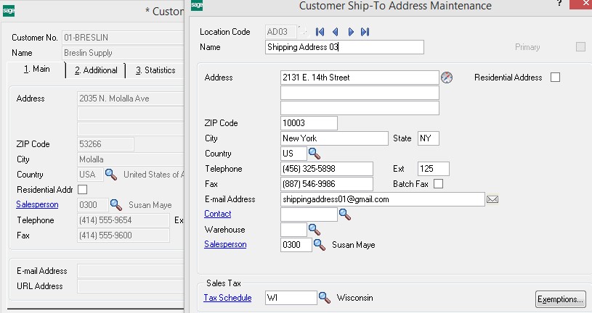
Task: Click the Exemptions button
Action: point(560,299)
